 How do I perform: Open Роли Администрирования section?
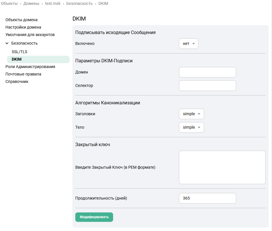[x=30, y=67]
